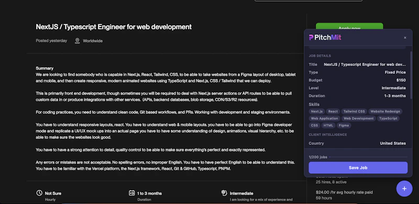Click the '25 hires, 8 active' text

click(331, 182)
